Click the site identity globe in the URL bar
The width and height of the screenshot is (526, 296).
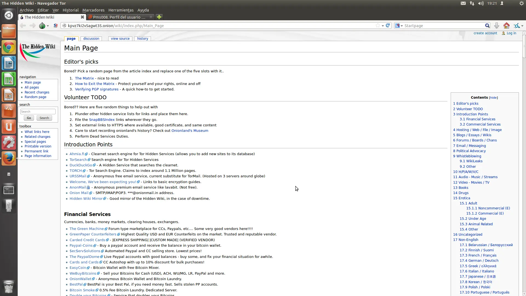pos(64,25)
